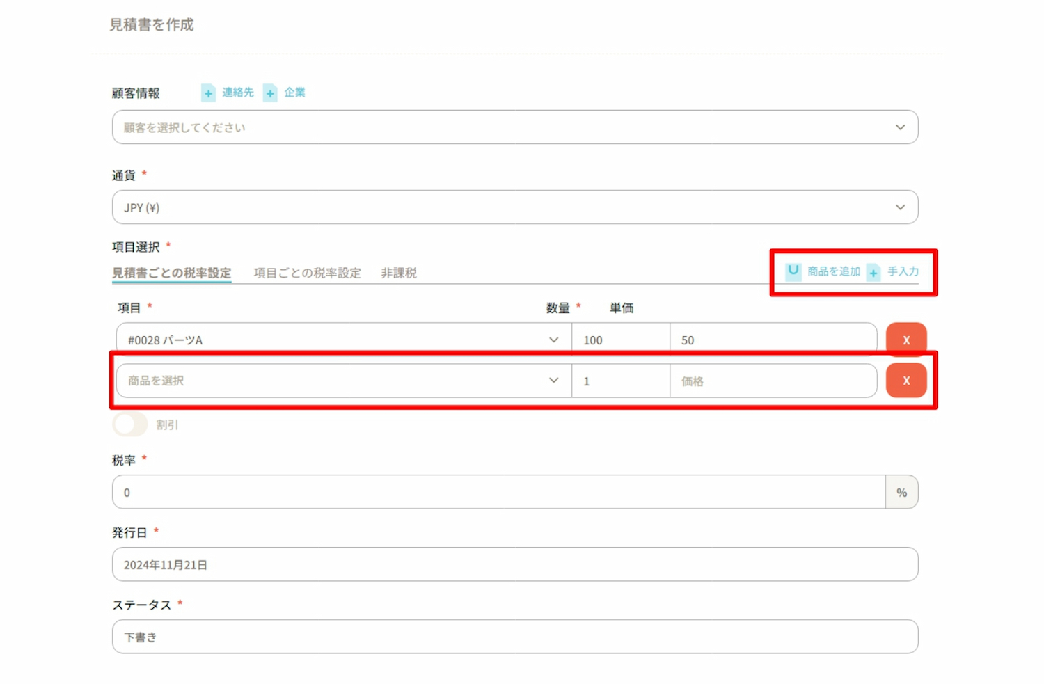Click the plus icon beside 連絡先

coord(208,93)
